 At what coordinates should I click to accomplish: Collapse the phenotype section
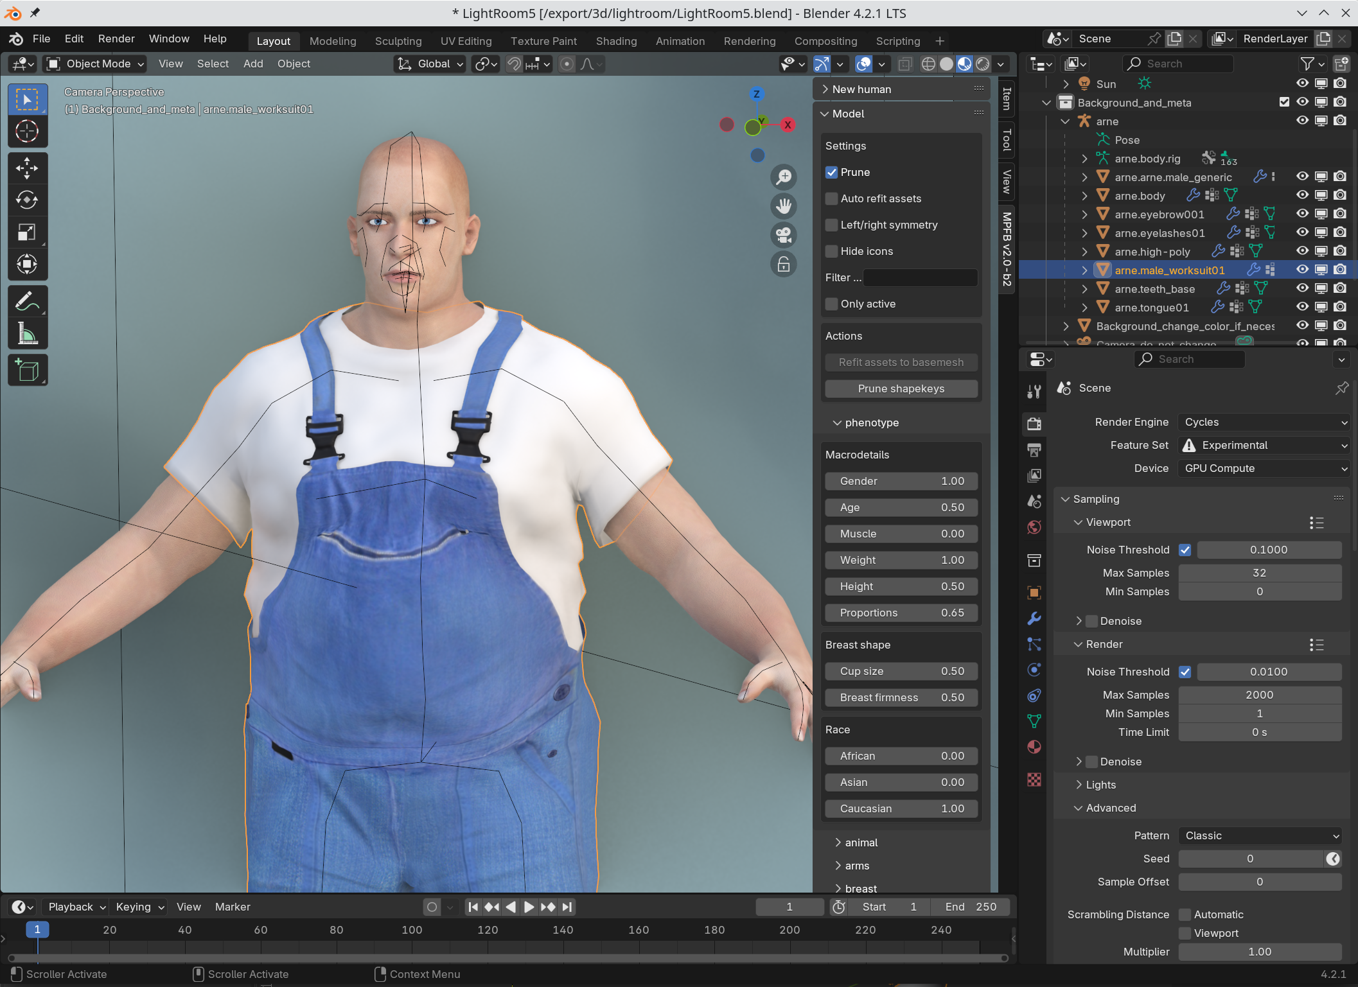coord(837,423)
